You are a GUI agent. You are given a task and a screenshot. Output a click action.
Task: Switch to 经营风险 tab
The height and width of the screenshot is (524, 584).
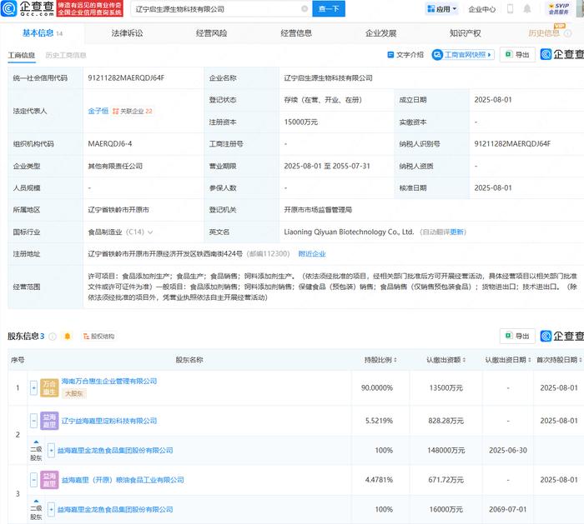(x=212, y=33)
